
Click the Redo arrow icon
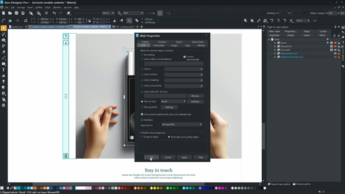point(61,13)
